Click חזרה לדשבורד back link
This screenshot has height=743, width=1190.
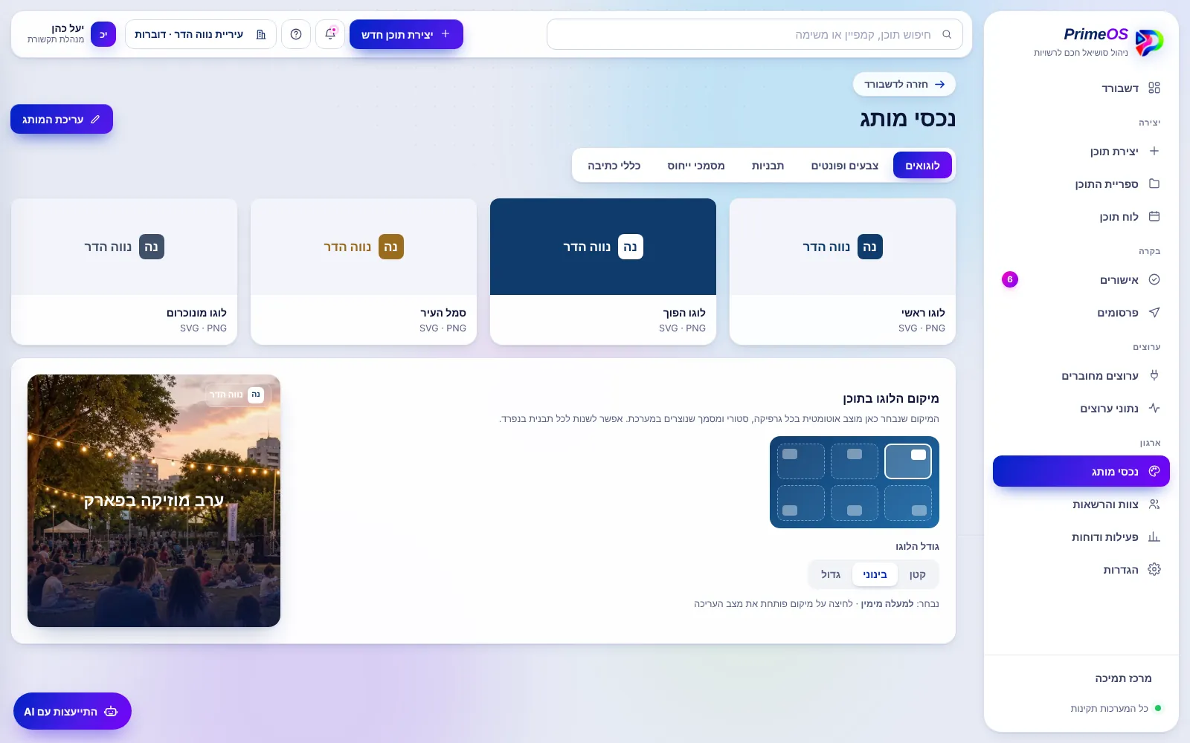(904, 84)
